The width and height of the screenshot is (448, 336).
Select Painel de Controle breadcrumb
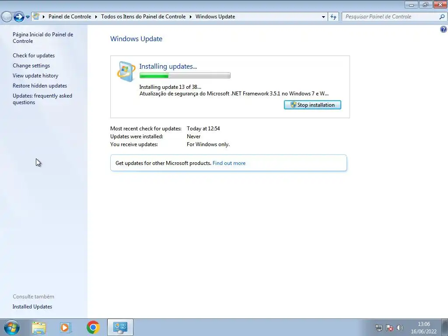click(70, 17)
